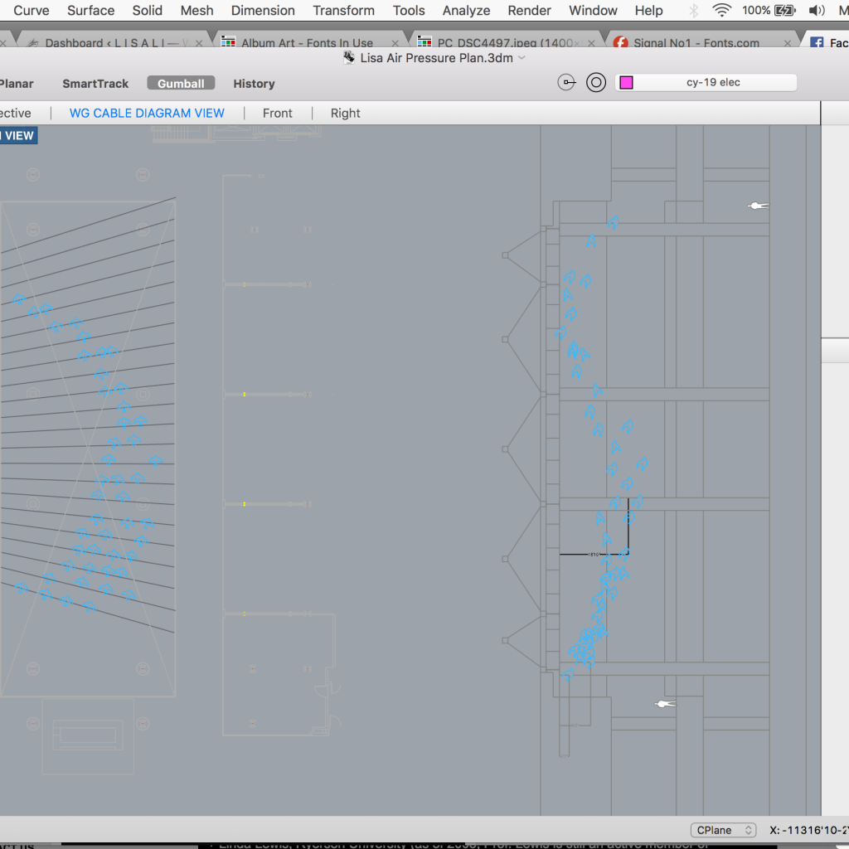Switch to WG CABLE DIAGRAM VIEW tab
The image size is (849, 849).
click(x=147, y=113)
